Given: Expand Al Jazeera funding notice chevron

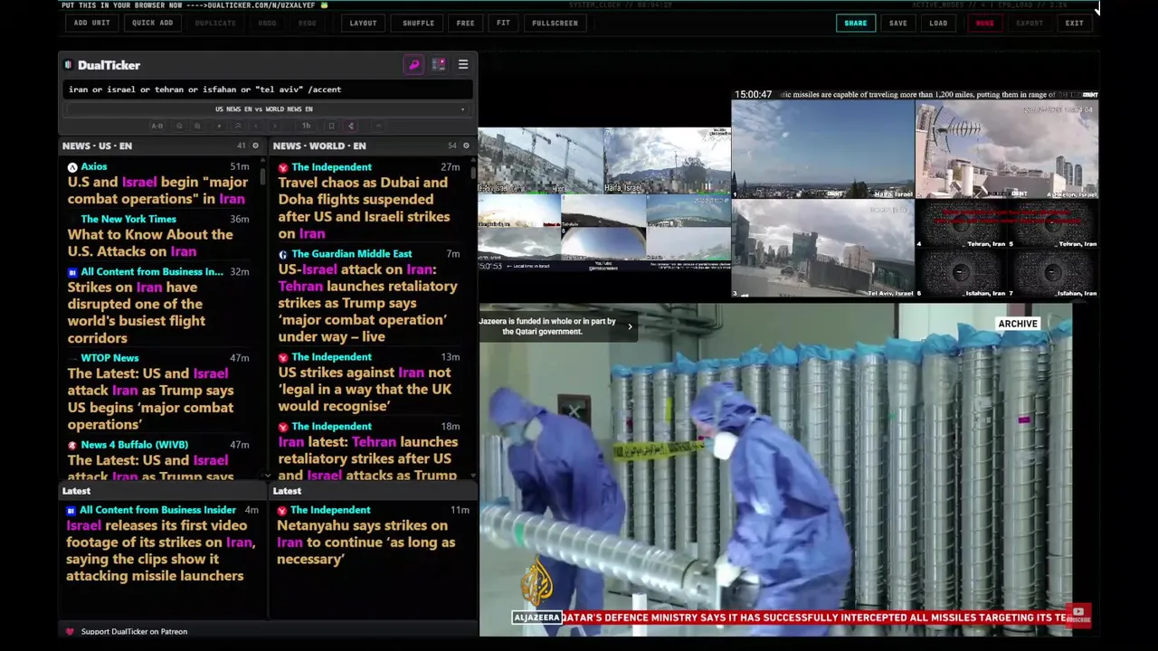Looking at the screenshot, I should pyautogui.click(x=631, y=326).
